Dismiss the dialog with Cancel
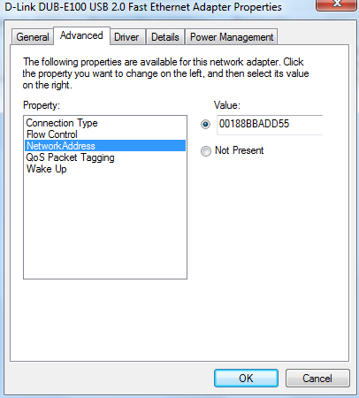 (317, 379)
